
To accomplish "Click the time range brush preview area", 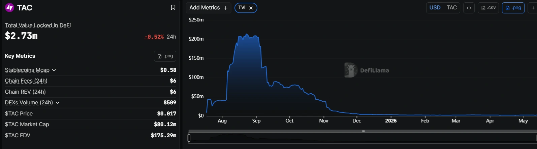I will 362,138.
